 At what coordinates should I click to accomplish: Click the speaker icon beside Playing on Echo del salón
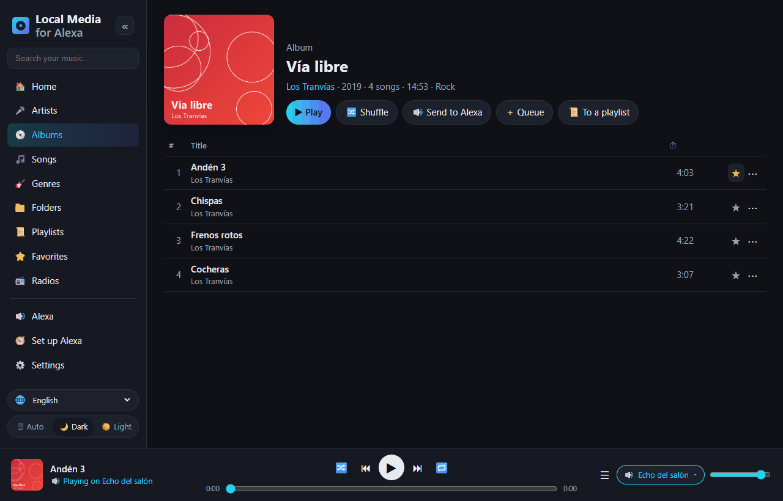[x=56, y=481]
